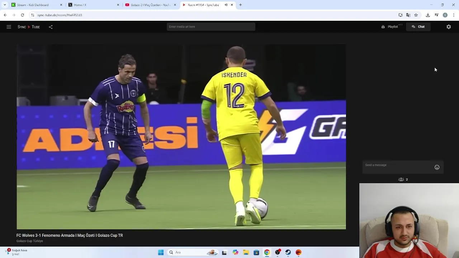View site information icon in address bar

click(x=33, y=15)
